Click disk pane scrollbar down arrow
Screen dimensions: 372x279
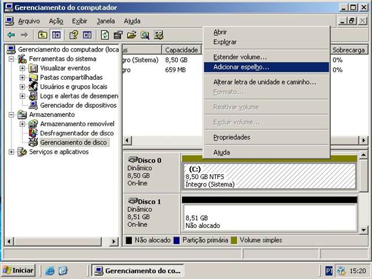point(364,230)
